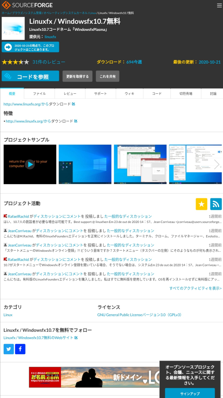
Task: Select the 討論 tab
Action: tap(213, 93)
